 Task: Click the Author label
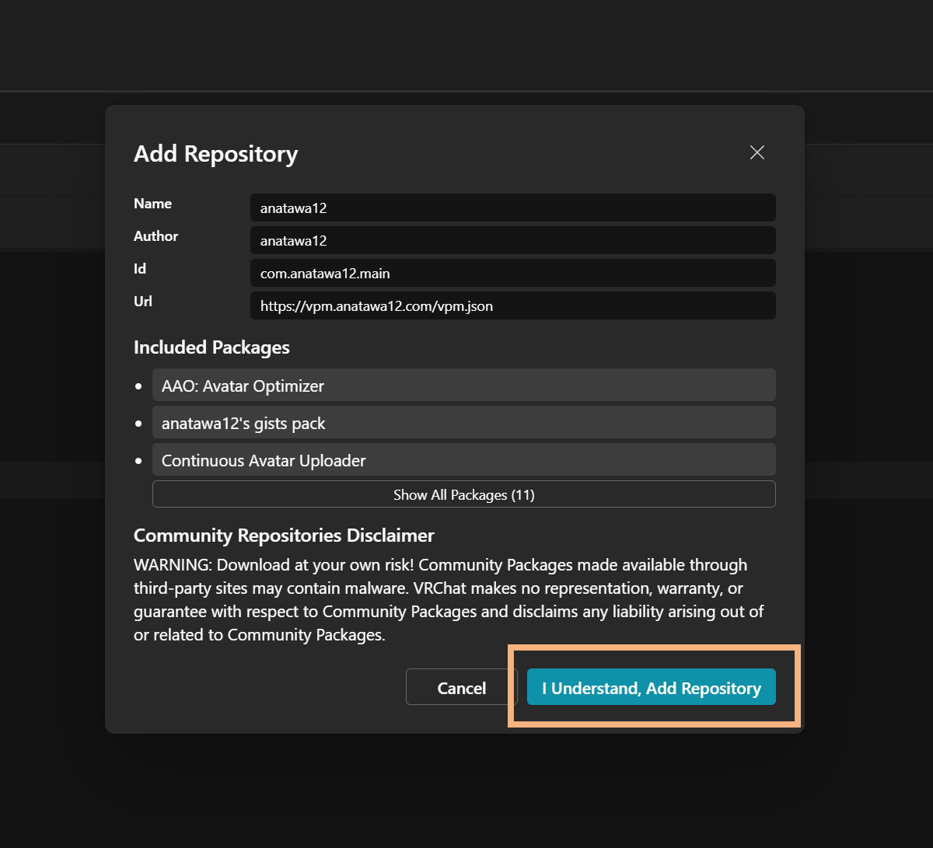[x=155, y=236]
